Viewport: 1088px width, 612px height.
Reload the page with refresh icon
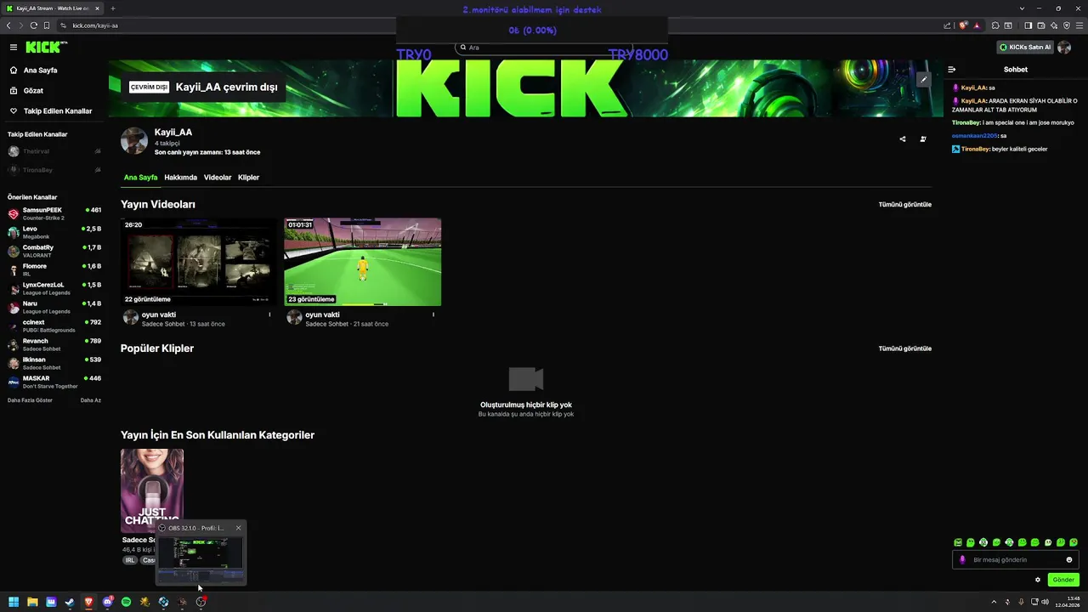pyautogui.click(x=34, y=25)
